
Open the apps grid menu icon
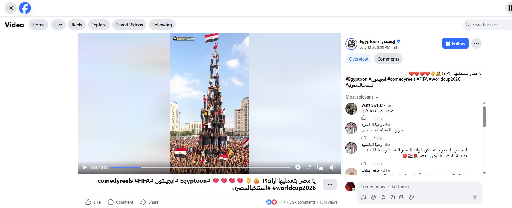(509, 8)
